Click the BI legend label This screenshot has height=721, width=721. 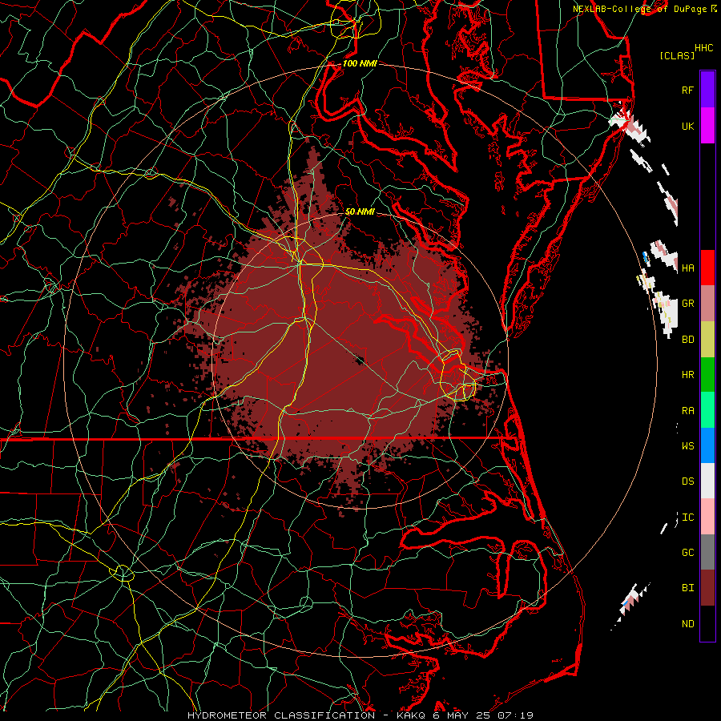click(687, 588)
